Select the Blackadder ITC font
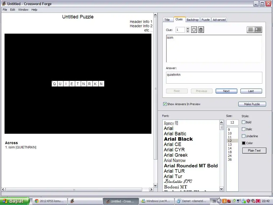Viewport: 273px width, 205px height. point(178,182)
